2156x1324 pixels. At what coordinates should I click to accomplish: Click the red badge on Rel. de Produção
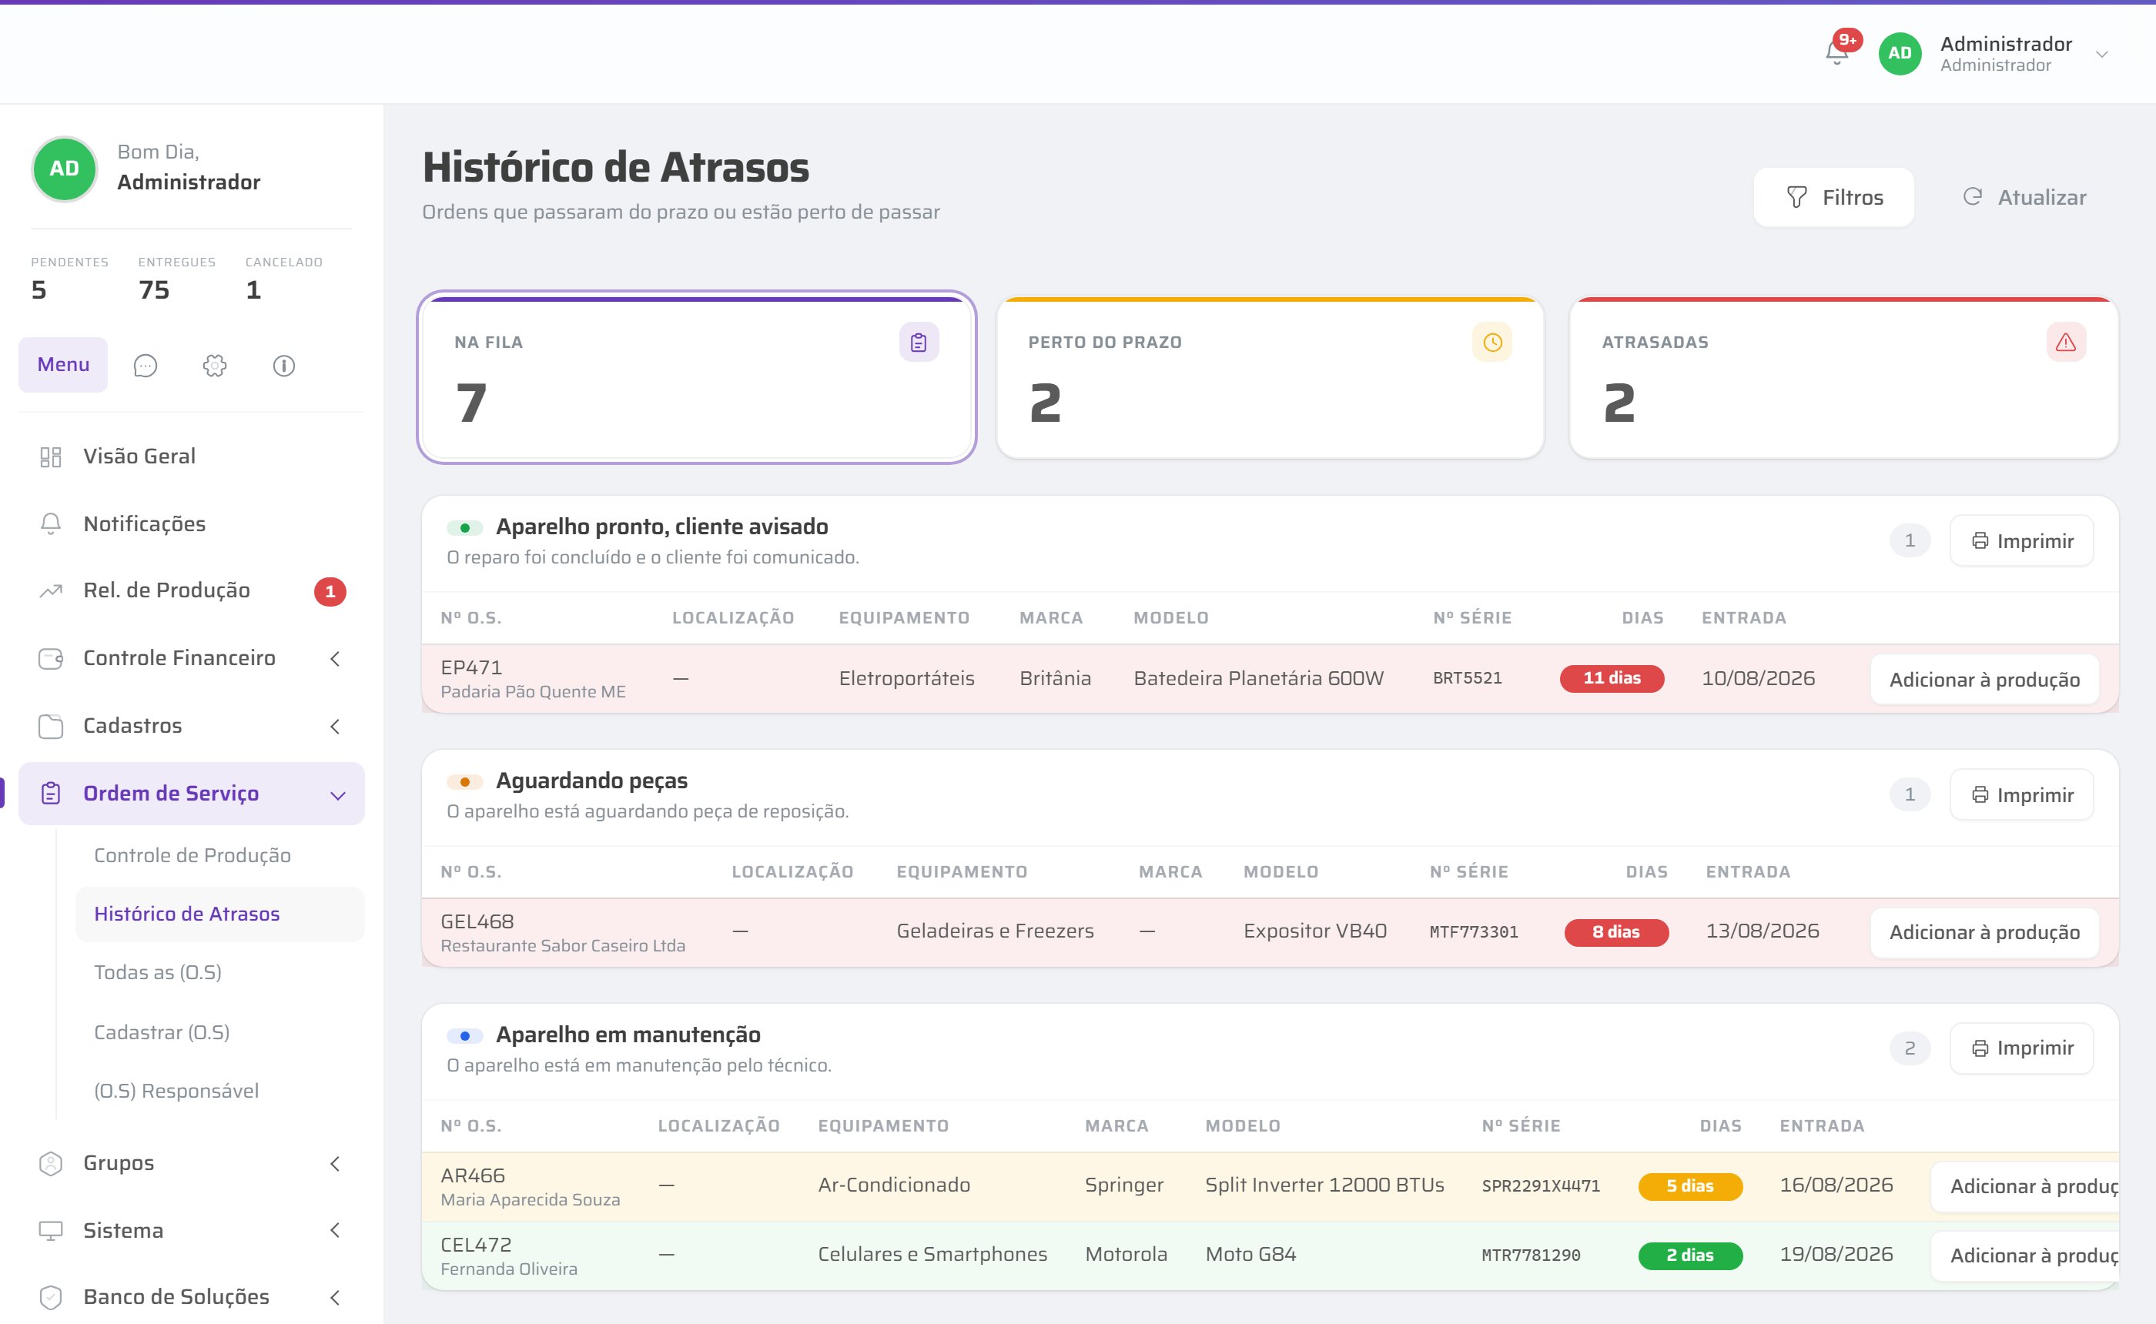(330, 592)
